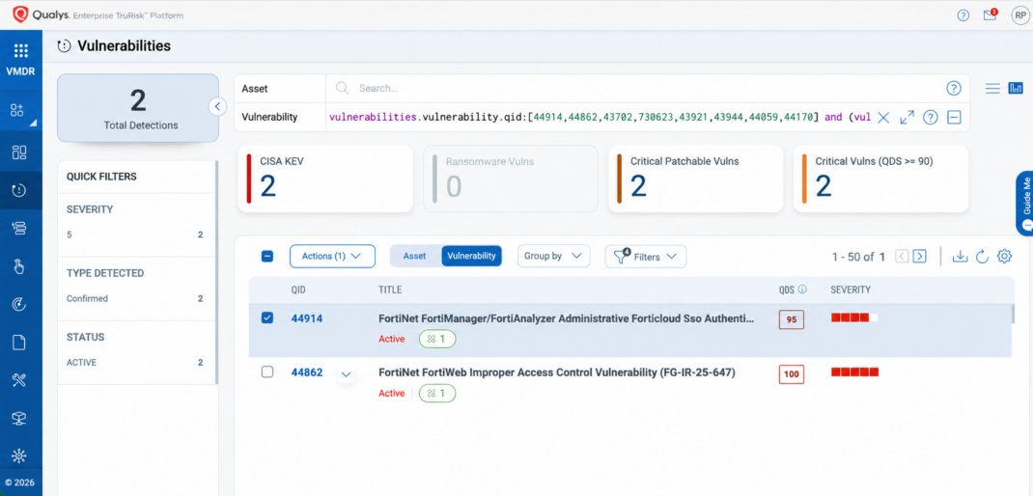Open help for the Asset search row

[x=953, y=88]
